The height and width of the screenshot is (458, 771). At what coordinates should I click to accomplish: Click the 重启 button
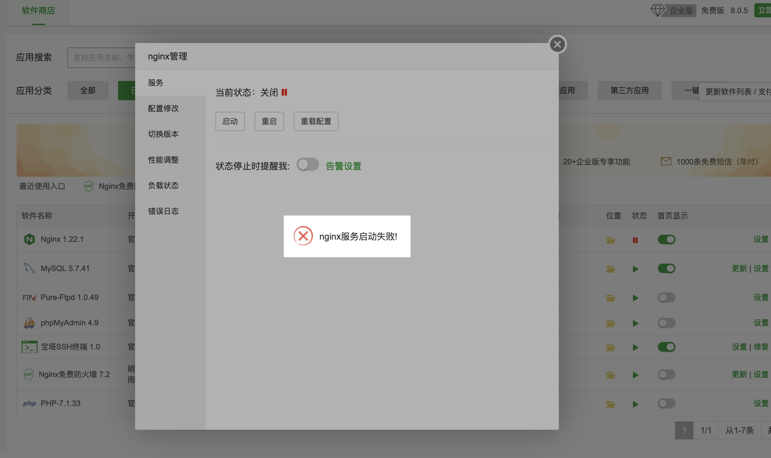point(269,121)
